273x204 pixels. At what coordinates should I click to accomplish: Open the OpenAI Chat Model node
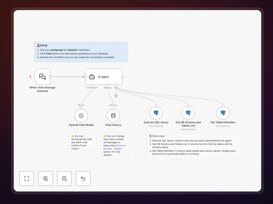coord(81,115)
